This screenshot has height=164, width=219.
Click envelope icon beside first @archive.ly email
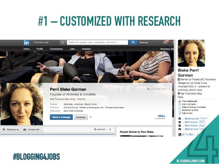click(180, 122)
